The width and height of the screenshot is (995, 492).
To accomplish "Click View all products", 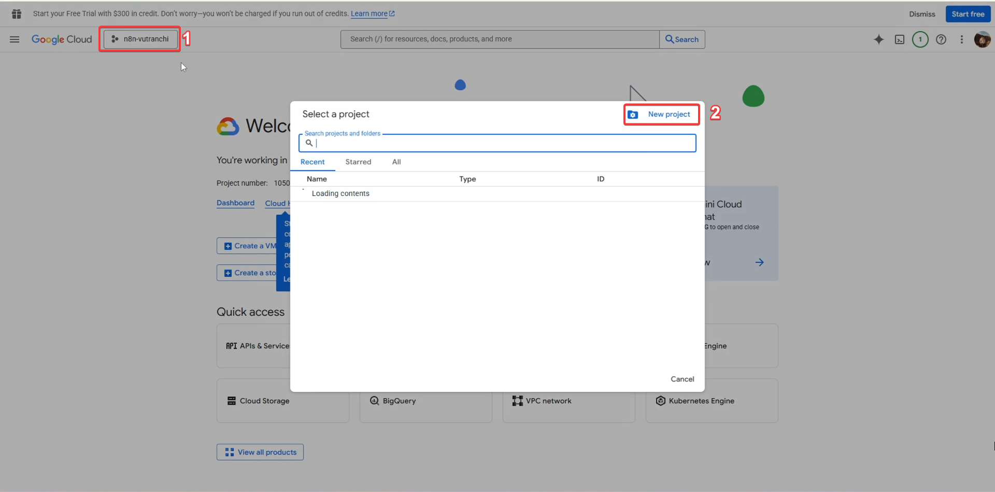I will [260, 452].
